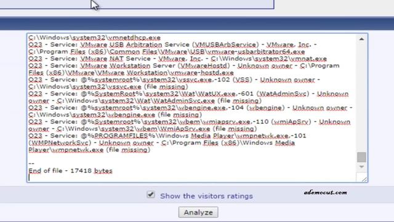
Task: Click the VMware USB Arbitration Service line
Action: pos(172,44)
